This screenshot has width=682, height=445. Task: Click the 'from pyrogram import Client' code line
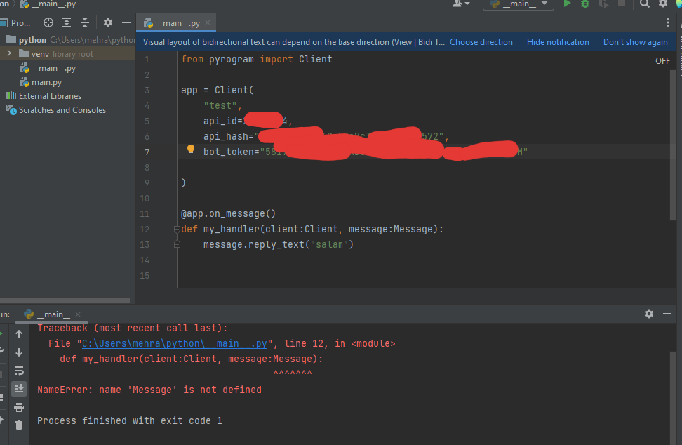tap(257, 59)
